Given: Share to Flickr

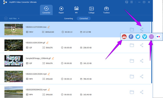Looking at the screenshot, I should click(x=158, y=37).
